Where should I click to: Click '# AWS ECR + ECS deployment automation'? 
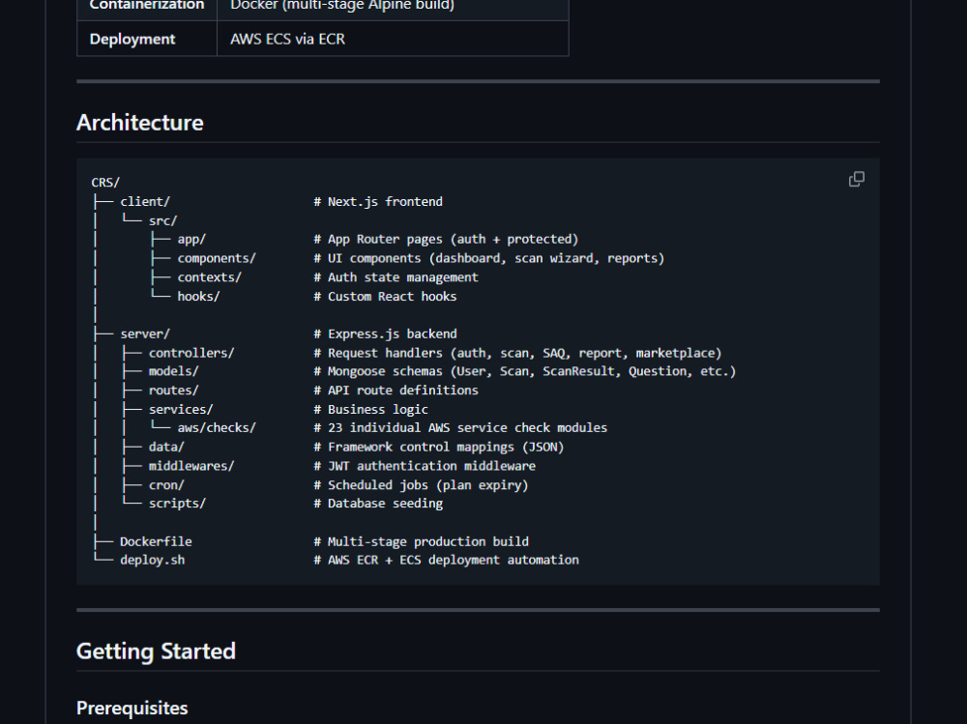pos(446,560)
